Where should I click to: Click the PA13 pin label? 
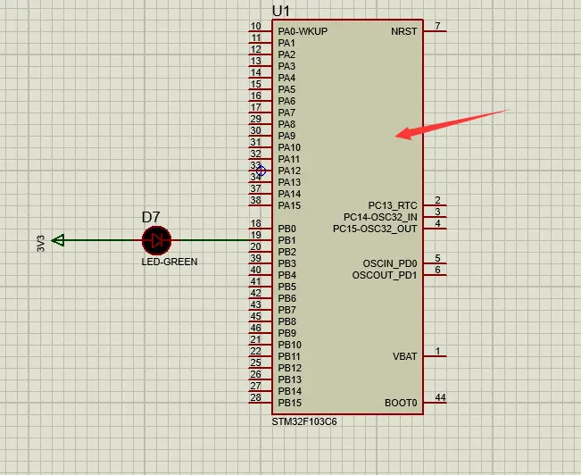(289, 182)
